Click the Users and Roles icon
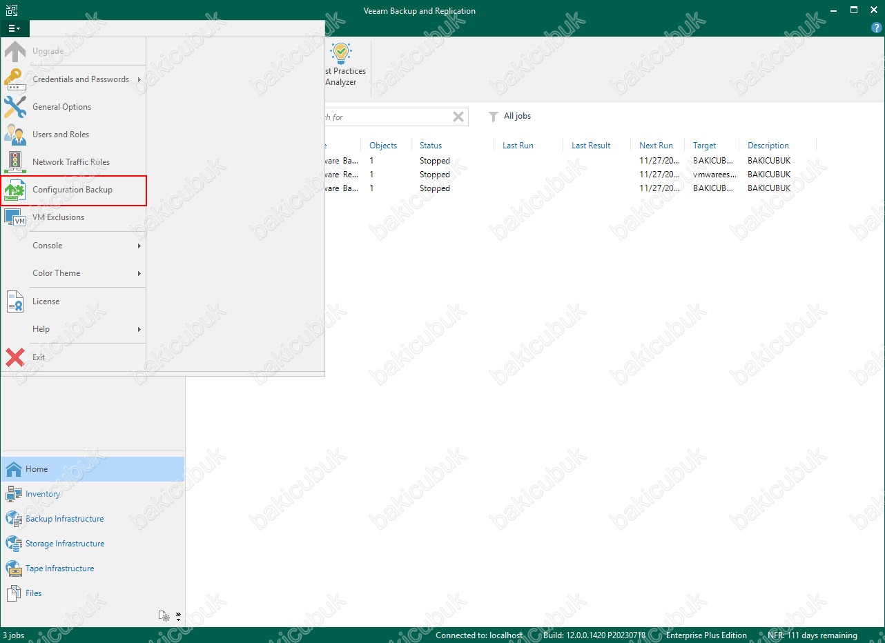This screenshot has width=885, height=643. coord(15,135)
